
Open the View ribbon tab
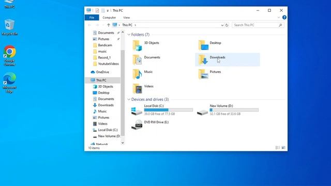pos(126,18)
